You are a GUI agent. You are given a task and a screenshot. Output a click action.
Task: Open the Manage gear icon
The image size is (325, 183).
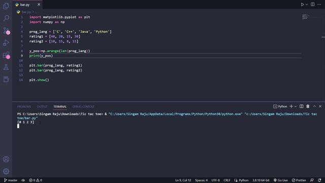tap(6, 171)
